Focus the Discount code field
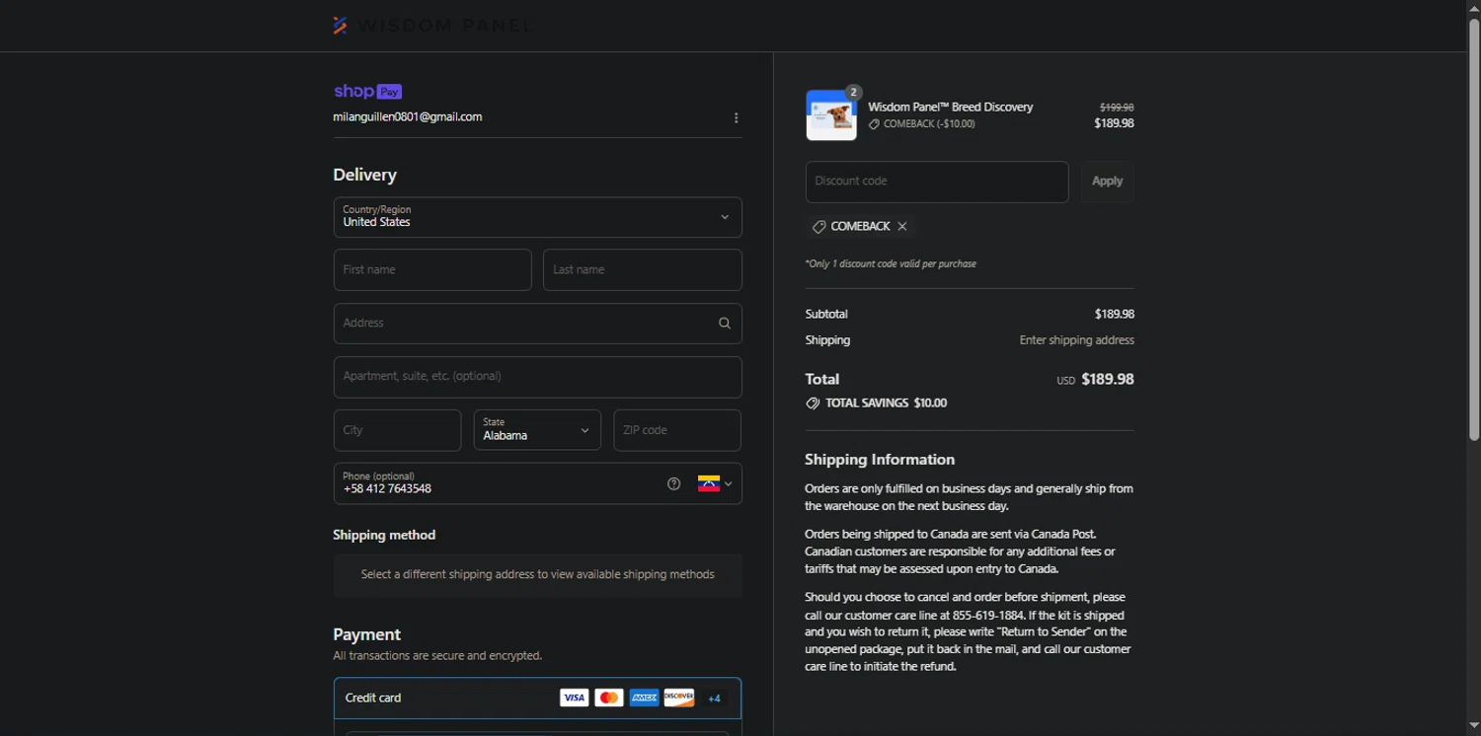1481x736 pixels. coord(937,182)
